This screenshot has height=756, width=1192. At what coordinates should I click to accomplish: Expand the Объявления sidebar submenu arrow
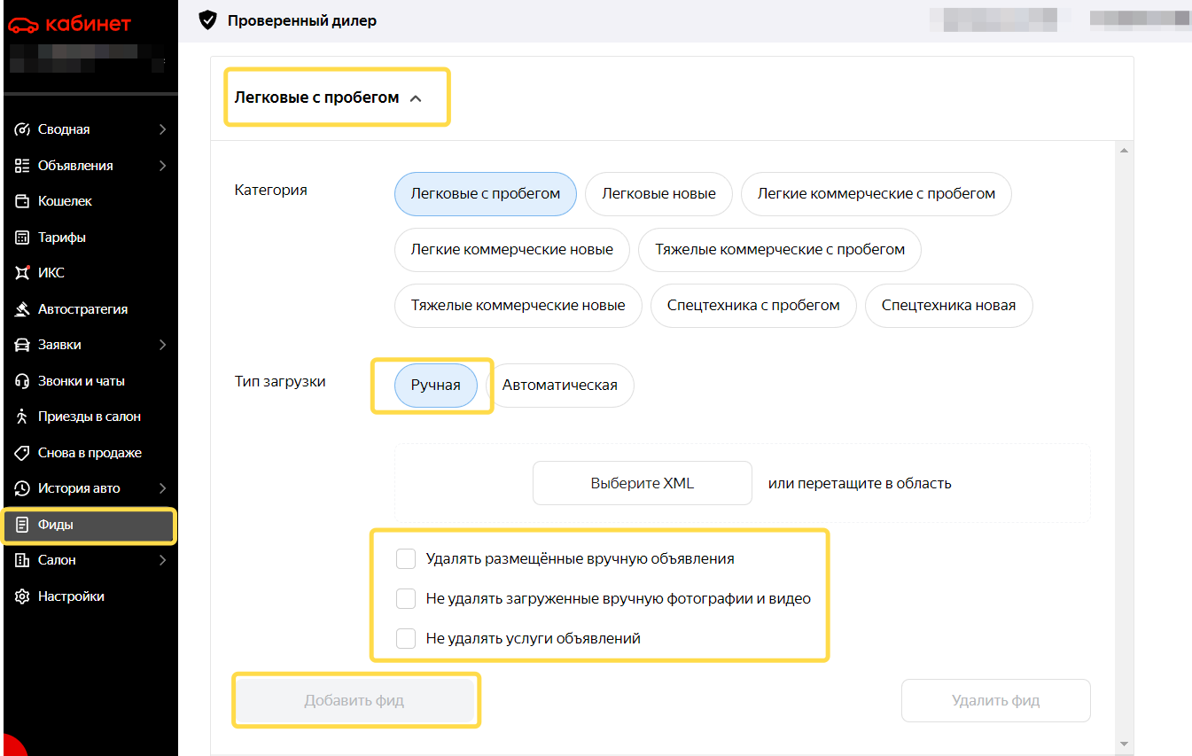click(162, 166)
